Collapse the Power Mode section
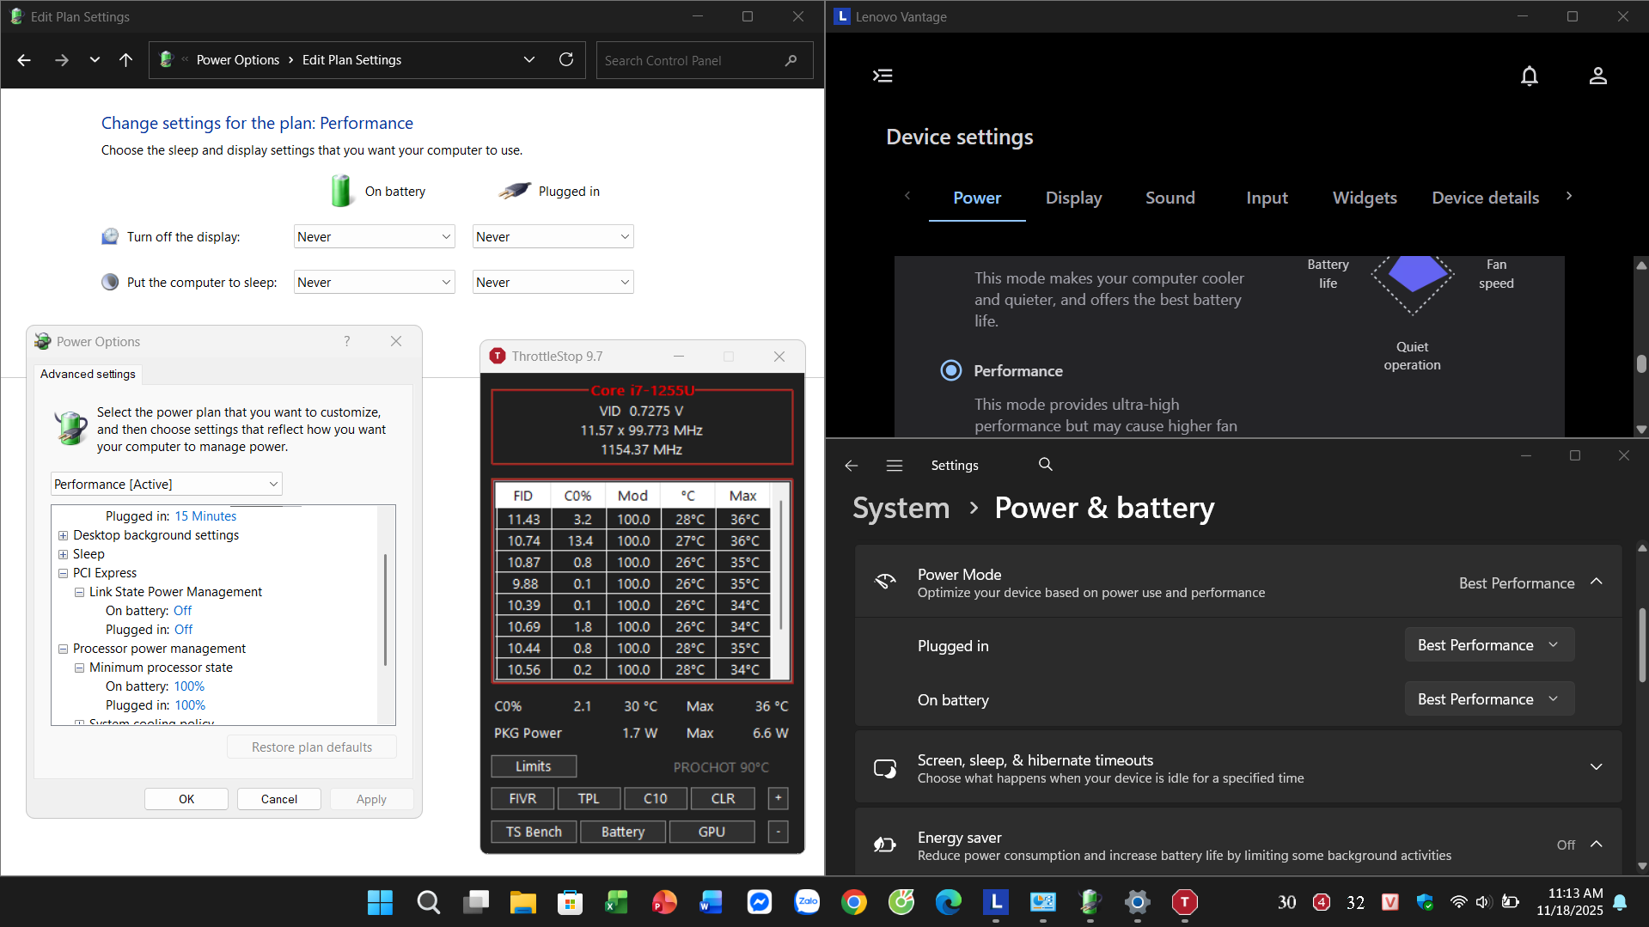1649x927 pixels. coord(1597,582)
